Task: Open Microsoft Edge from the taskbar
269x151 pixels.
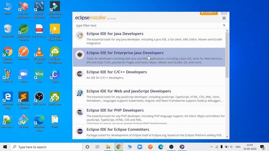Action: (161, 147)
